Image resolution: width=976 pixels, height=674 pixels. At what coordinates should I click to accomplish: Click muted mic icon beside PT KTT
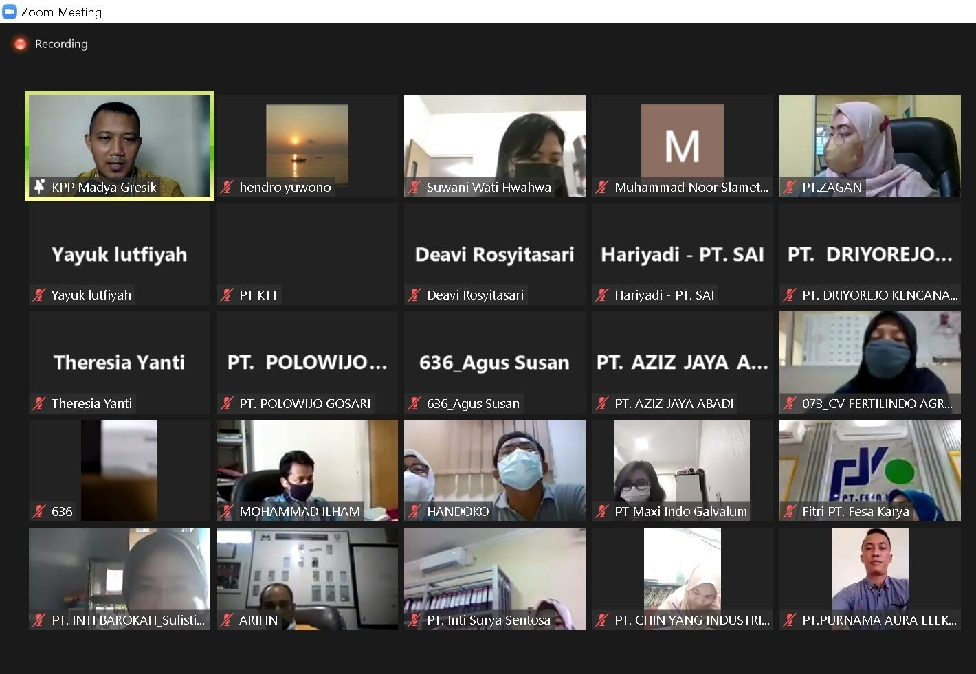[x=227, y=295]
